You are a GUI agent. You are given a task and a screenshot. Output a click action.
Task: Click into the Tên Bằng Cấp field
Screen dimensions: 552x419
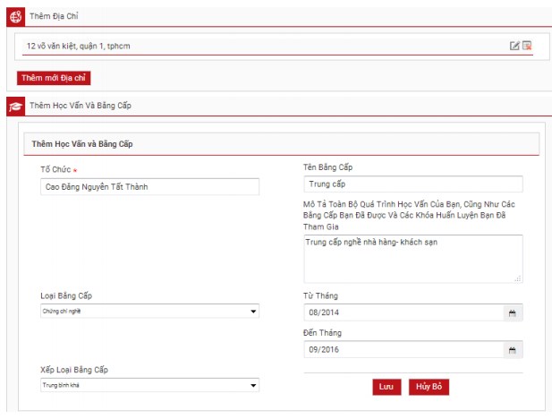pyautogui.click(x=412, y=184)
